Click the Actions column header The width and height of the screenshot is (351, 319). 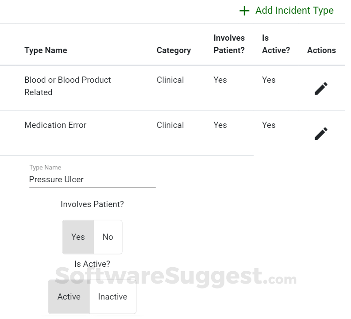point(321,50)
